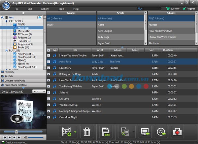Click the volume slider
198x144 pixels.
click(x=36, y=137)
